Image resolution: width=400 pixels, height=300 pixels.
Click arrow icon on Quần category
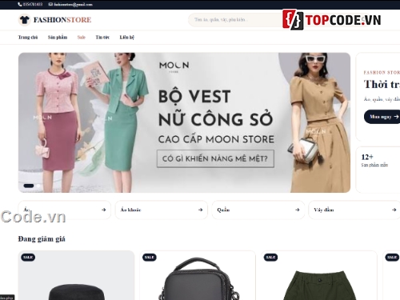(x=298, y=210)
